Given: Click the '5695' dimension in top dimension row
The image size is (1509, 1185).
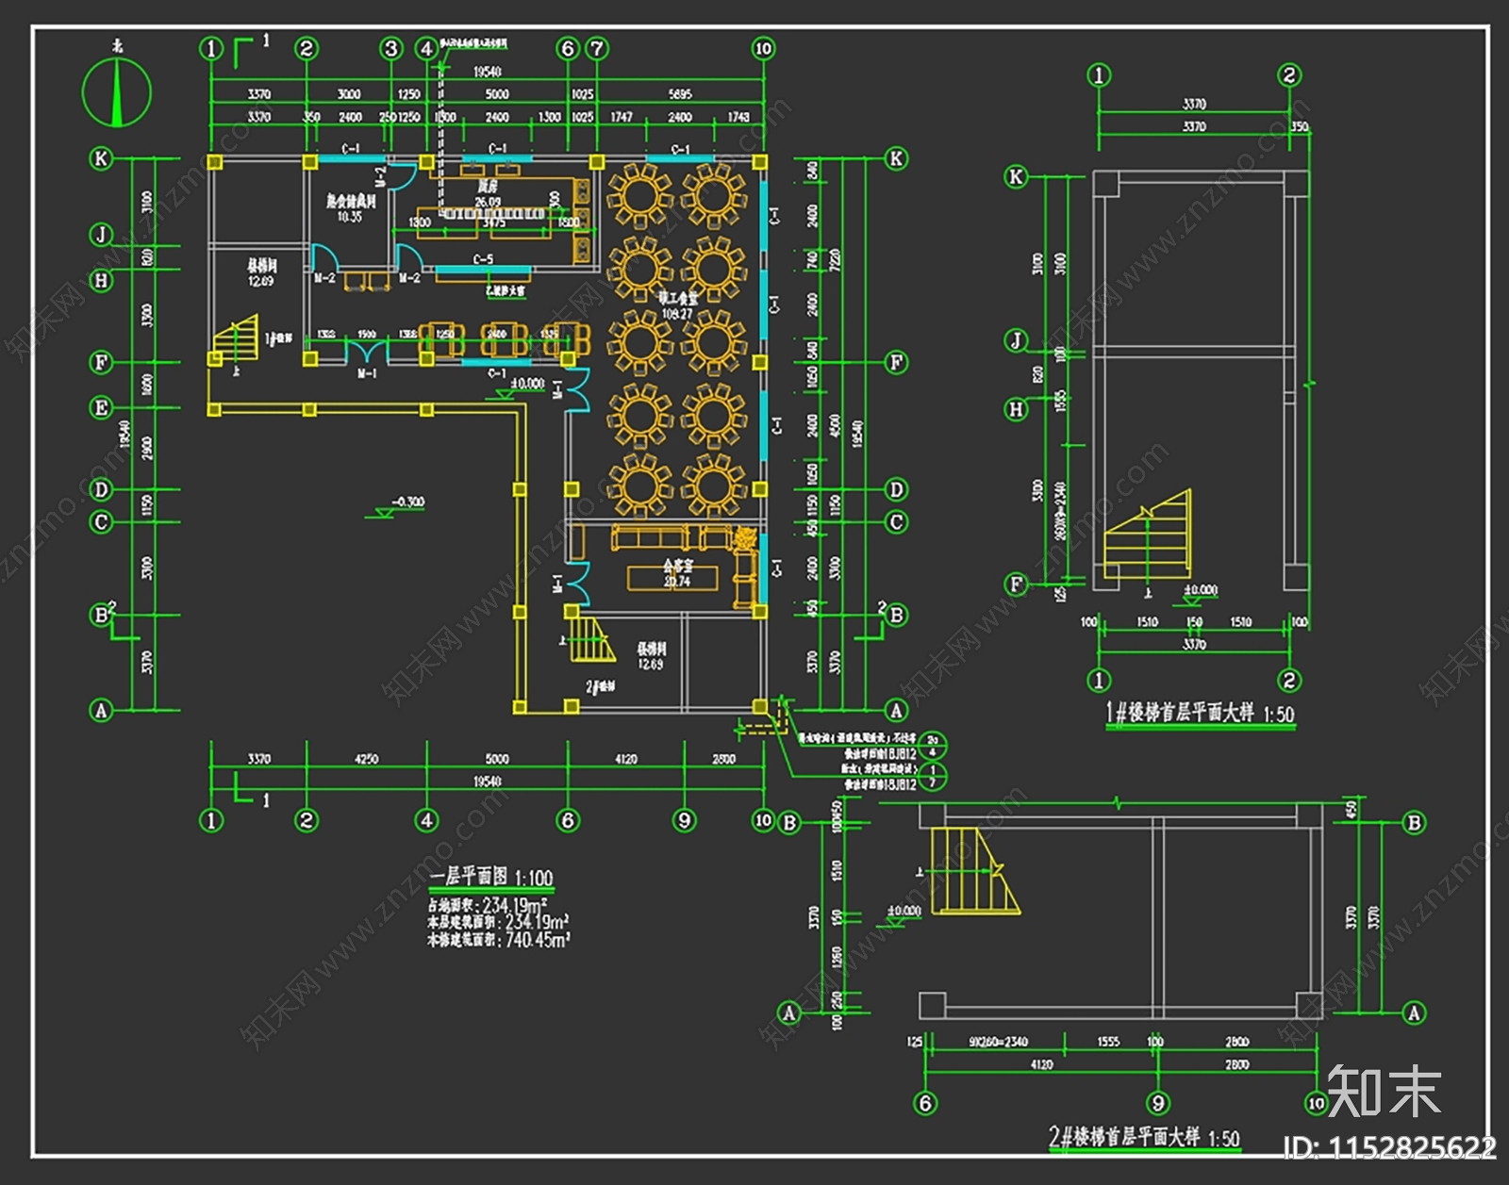Looking at the screenshot, I should click(679, 94).
